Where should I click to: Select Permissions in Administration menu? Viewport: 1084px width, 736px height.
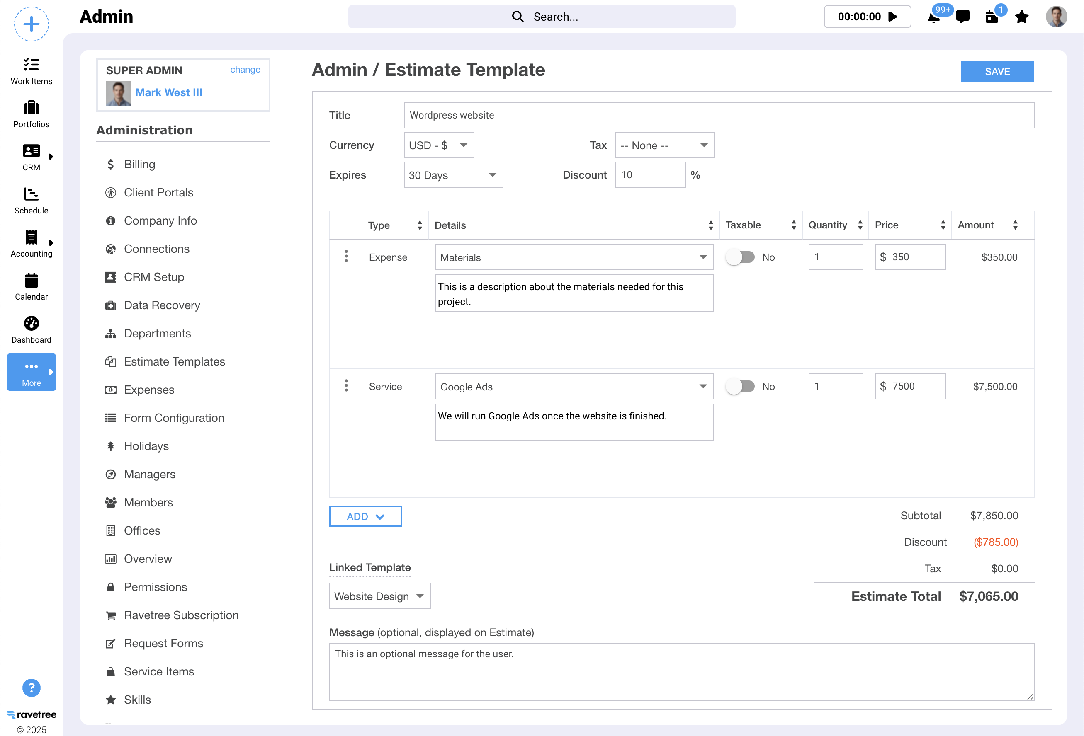click(156, 586)
